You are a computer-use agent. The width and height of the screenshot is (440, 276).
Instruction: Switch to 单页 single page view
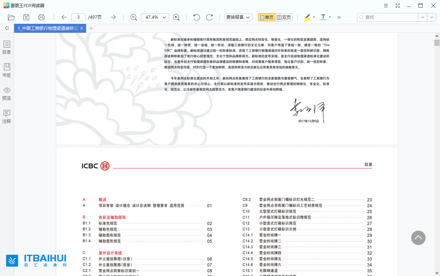[x=266, y=17]
